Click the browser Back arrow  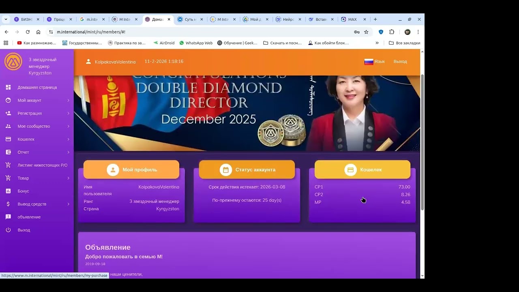point(6,32)
